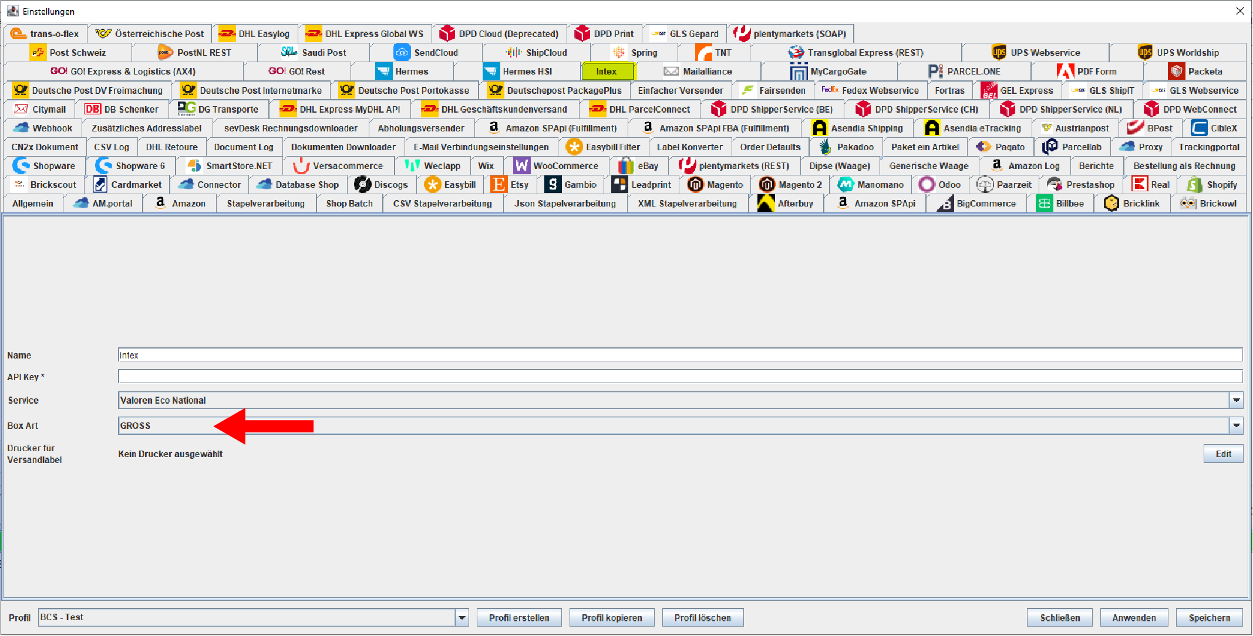
Task: Open the GLS Gepard tab
Action: point(685,33)
